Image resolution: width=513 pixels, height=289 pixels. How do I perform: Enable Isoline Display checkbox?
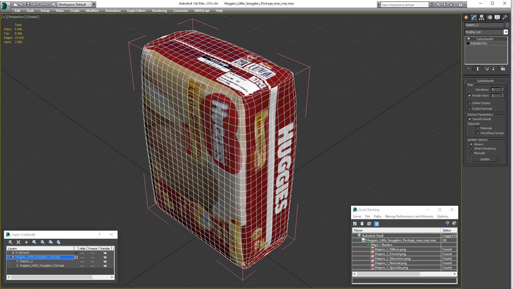(x=469, y=103)
